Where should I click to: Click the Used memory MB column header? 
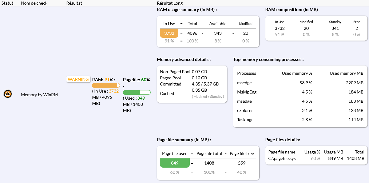[346, 73]
